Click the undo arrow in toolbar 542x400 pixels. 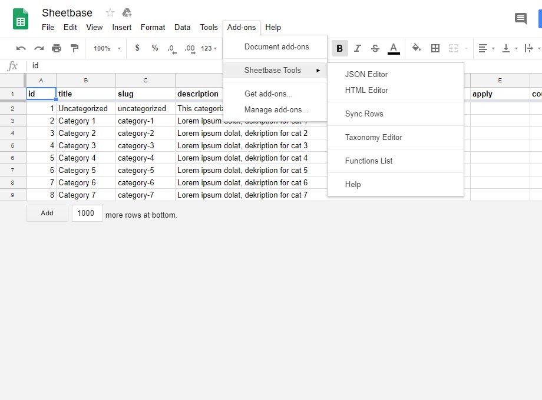pyautogui.click(x=21, y=48)
